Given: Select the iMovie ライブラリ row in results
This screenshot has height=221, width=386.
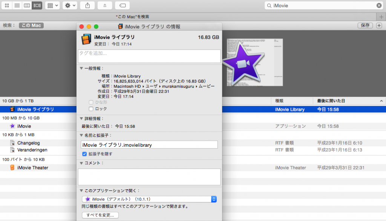Looking at the screenshot, I should pyautogui.click(x=193, y=109).
